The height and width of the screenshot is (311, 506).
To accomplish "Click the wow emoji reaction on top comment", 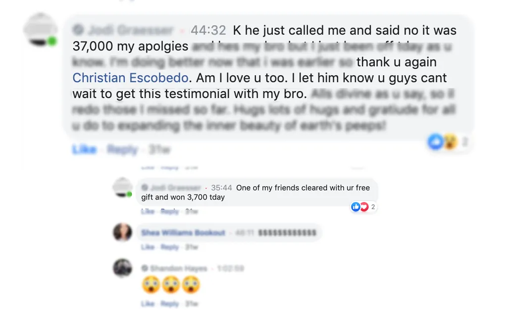I will [x=450, y=141].
